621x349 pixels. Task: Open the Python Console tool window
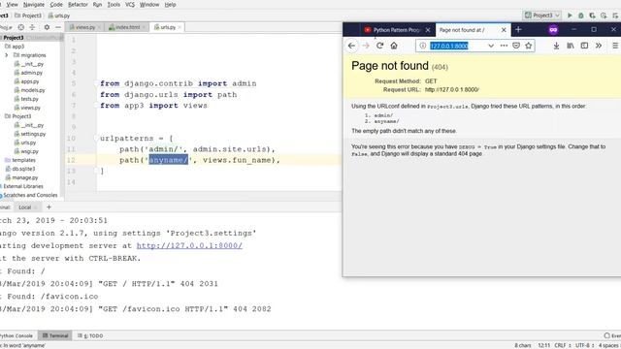pyautogui.click(x=16, y=335)
